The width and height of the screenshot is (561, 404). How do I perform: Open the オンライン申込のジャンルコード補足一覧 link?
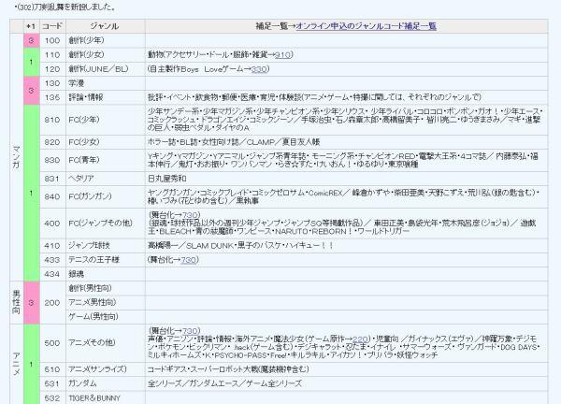[x=366, y=25]
